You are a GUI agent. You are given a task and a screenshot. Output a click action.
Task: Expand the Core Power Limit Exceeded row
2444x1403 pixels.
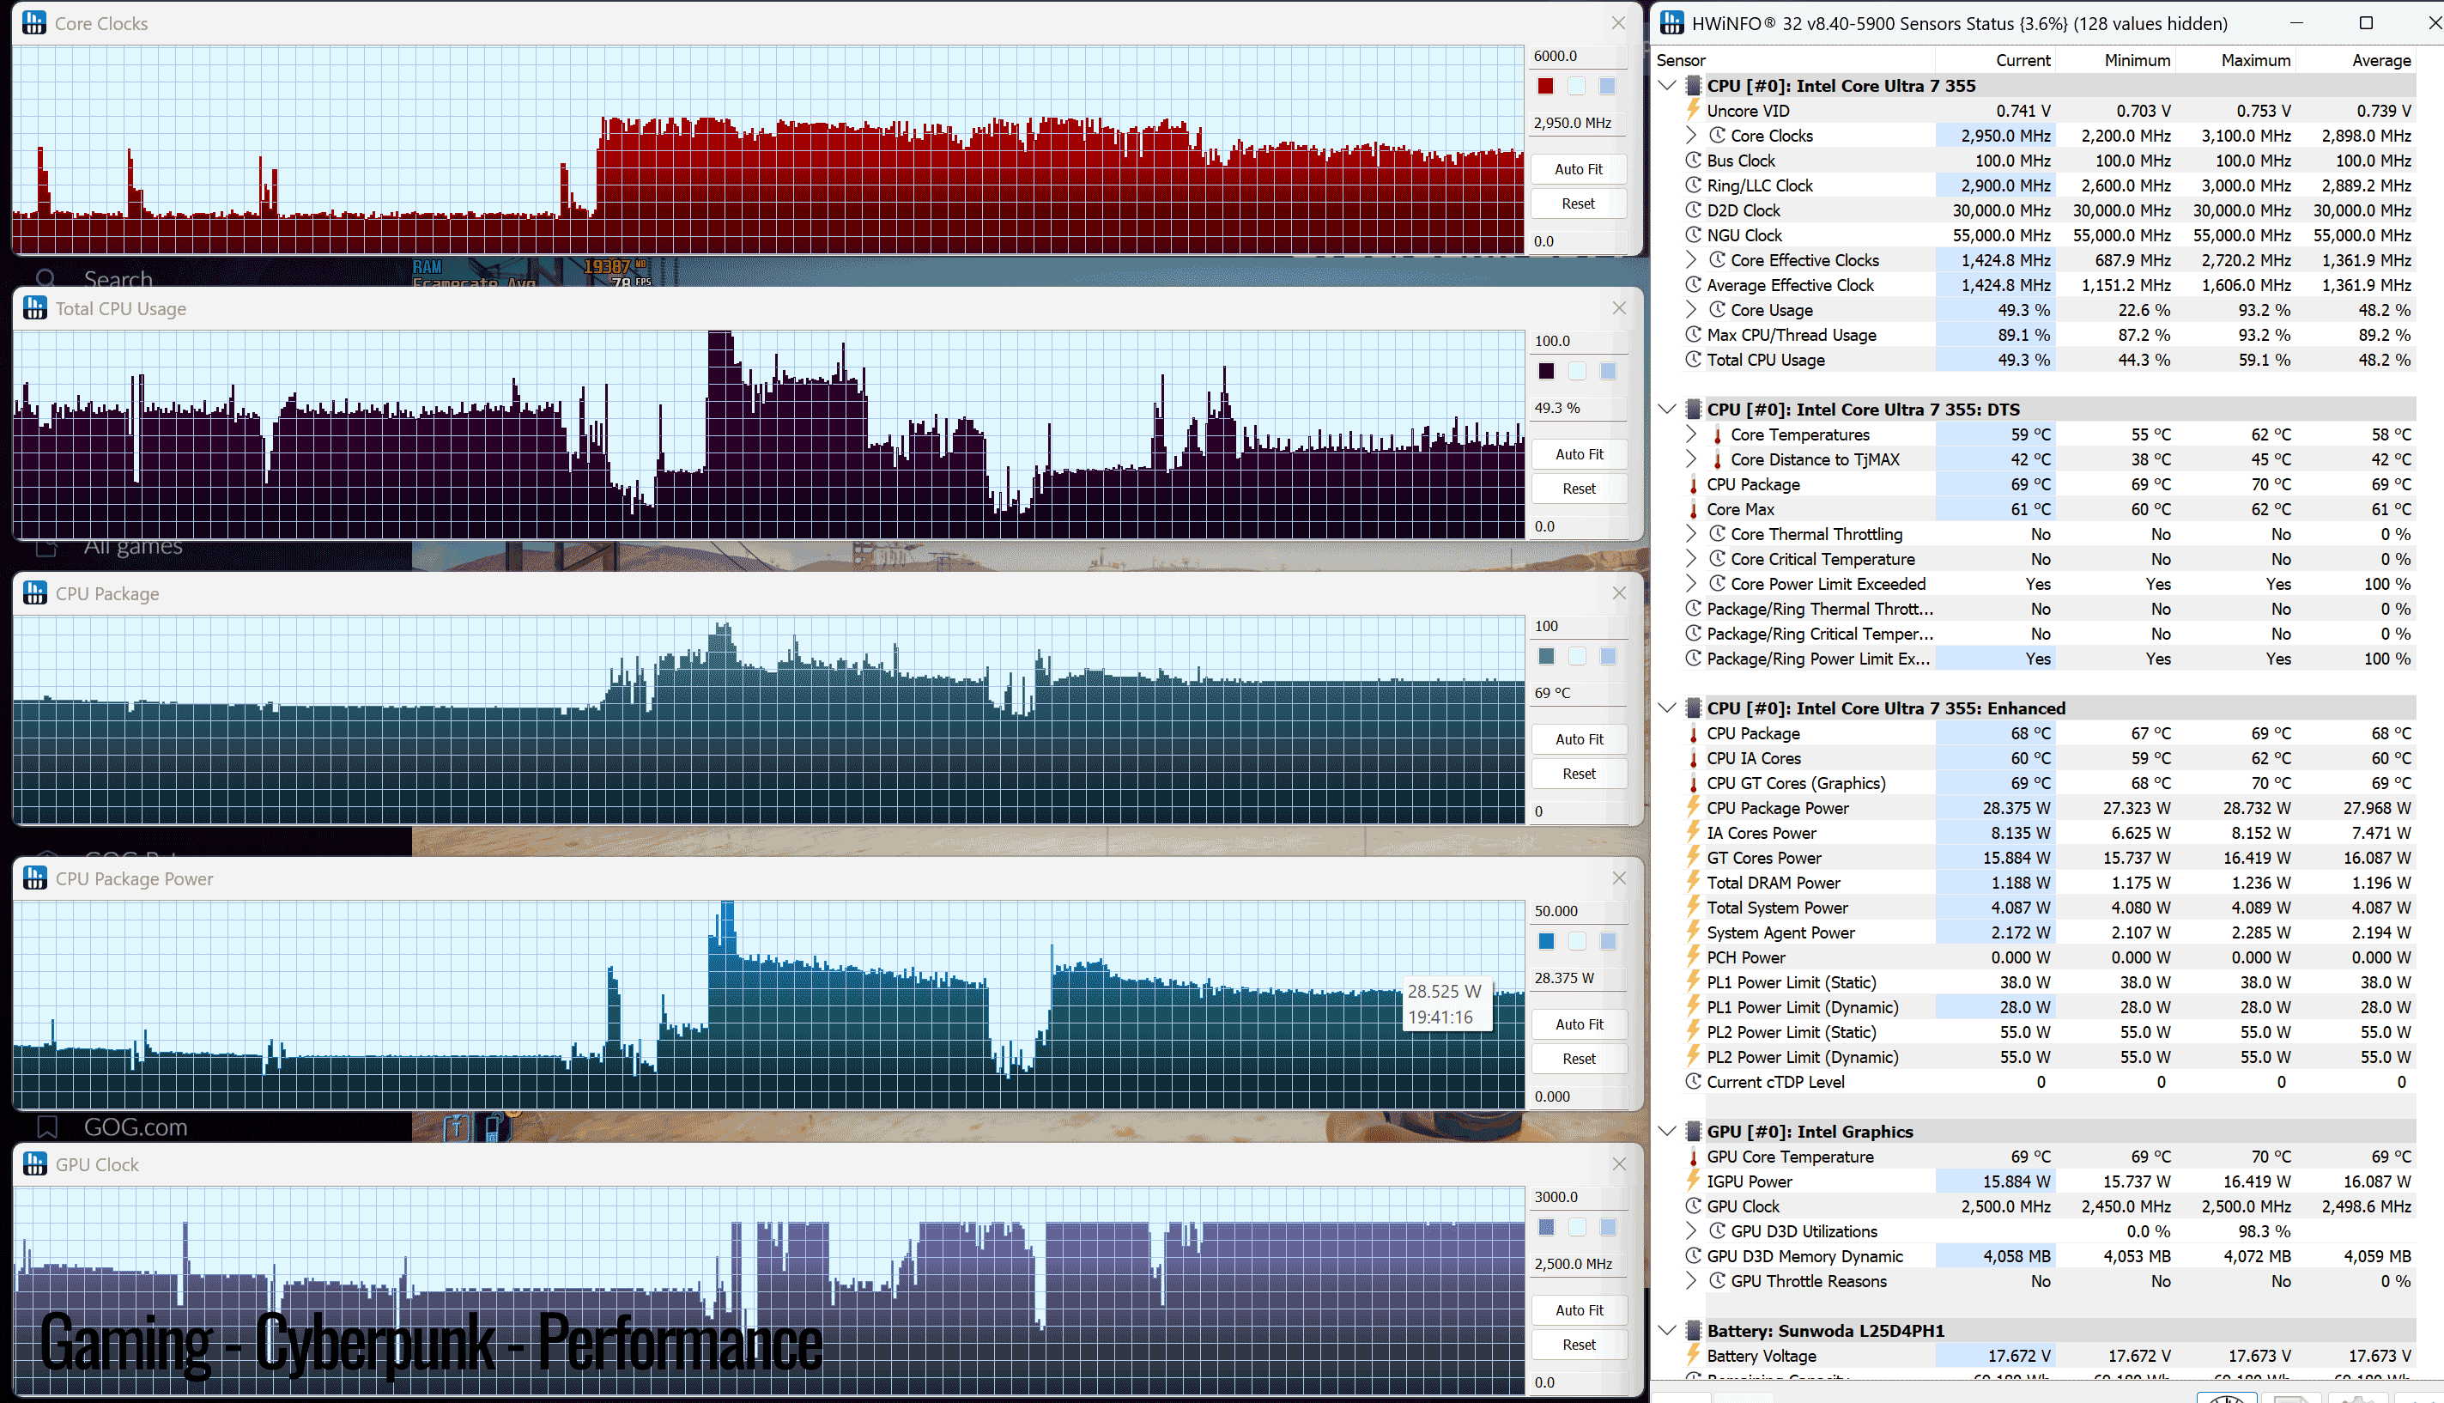coord(1692,584)
